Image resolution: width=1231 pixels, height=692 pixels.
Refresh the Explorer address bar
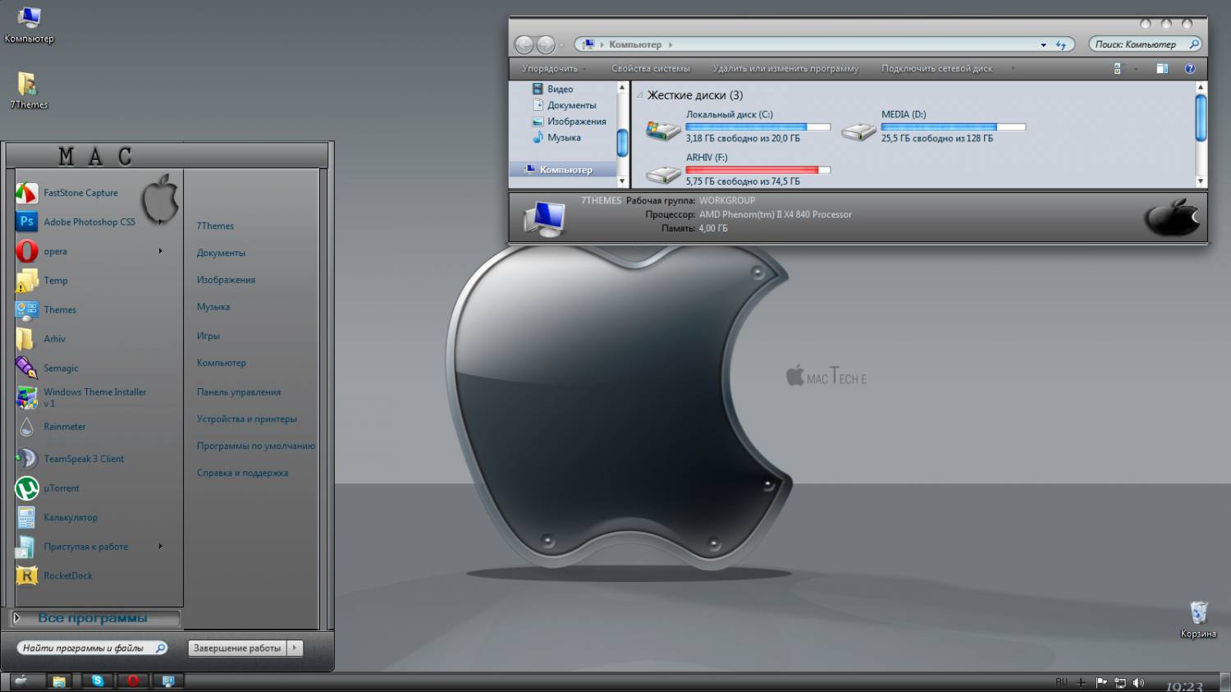(x=1061, y=44)
